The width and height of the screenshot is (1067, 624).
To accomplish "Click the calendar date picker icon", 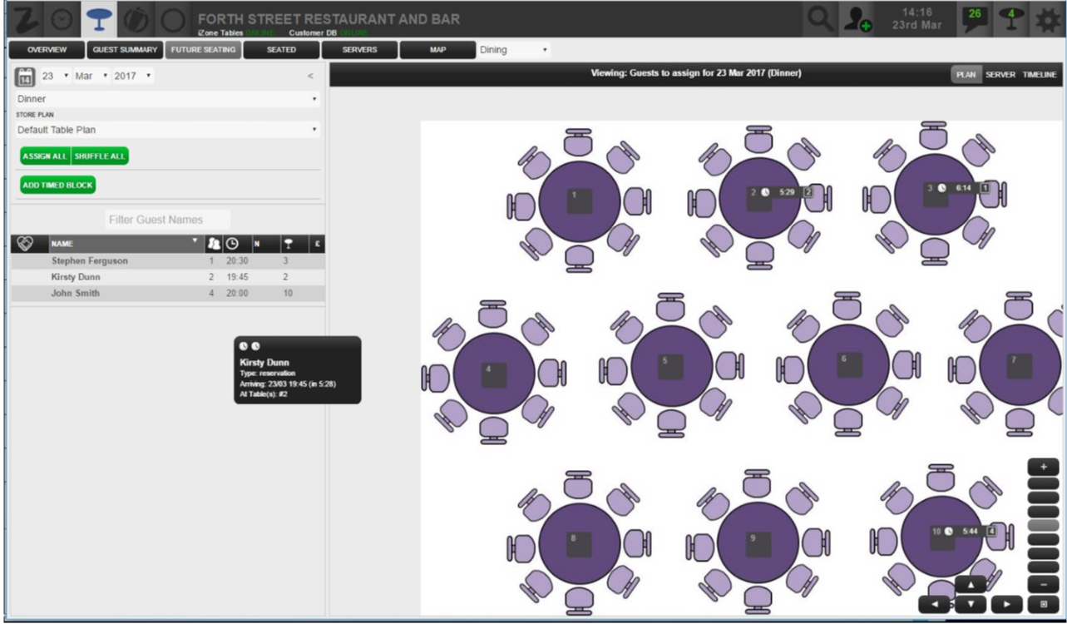I will [25, 77].
